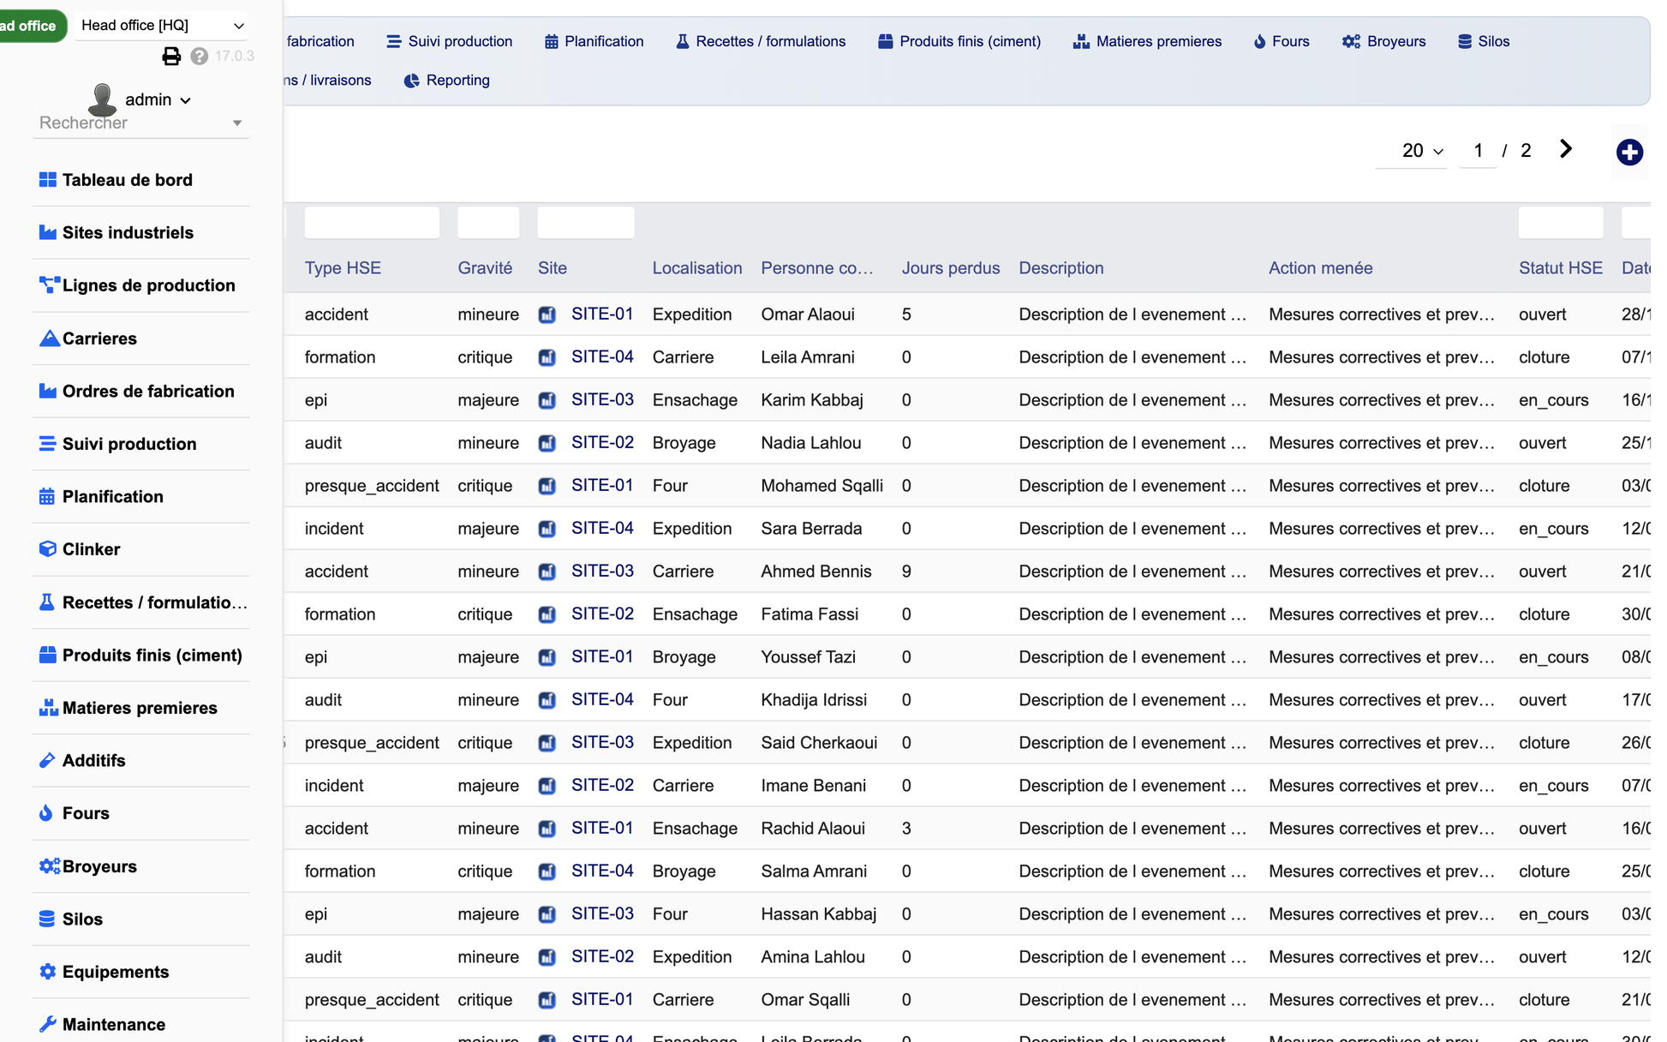Click the Tableau de bord grid icon
The height and width of the screenshot is (1042, 1667).
click(x=48, y=180)
